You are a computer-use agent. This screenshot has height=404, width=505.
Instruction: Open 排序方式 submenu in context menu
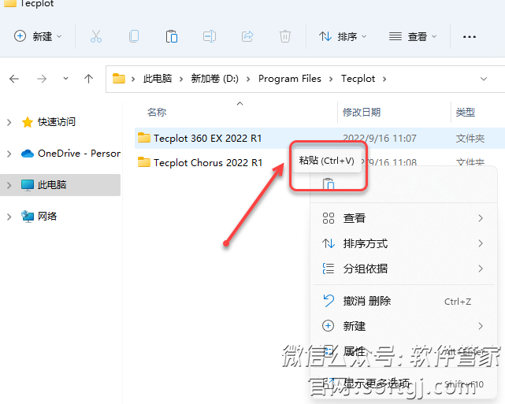(403, 243)
